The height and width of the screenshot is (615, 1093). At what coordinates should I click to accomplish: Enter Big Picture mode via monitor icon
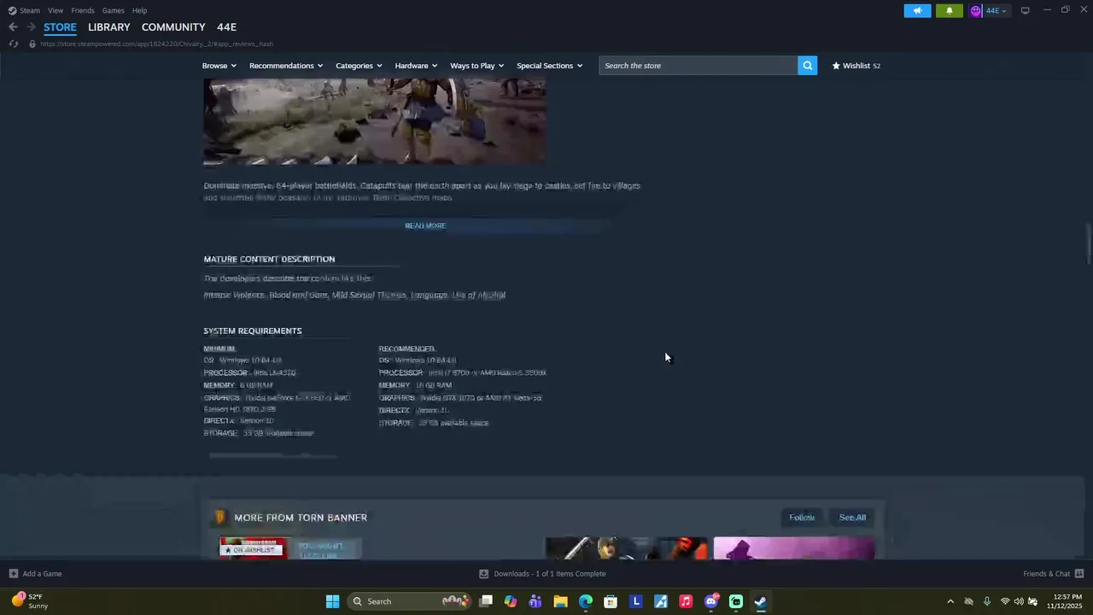coord(1025,10)
